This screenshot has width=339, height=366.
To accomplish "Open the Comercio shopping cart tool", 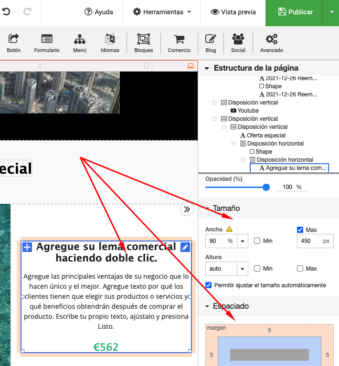I will (179, 43).
